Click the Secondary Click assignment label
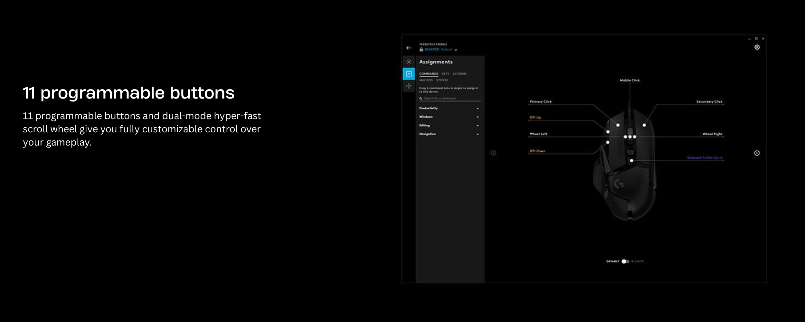The image size is (805, 322). click(x=709, y=102)
